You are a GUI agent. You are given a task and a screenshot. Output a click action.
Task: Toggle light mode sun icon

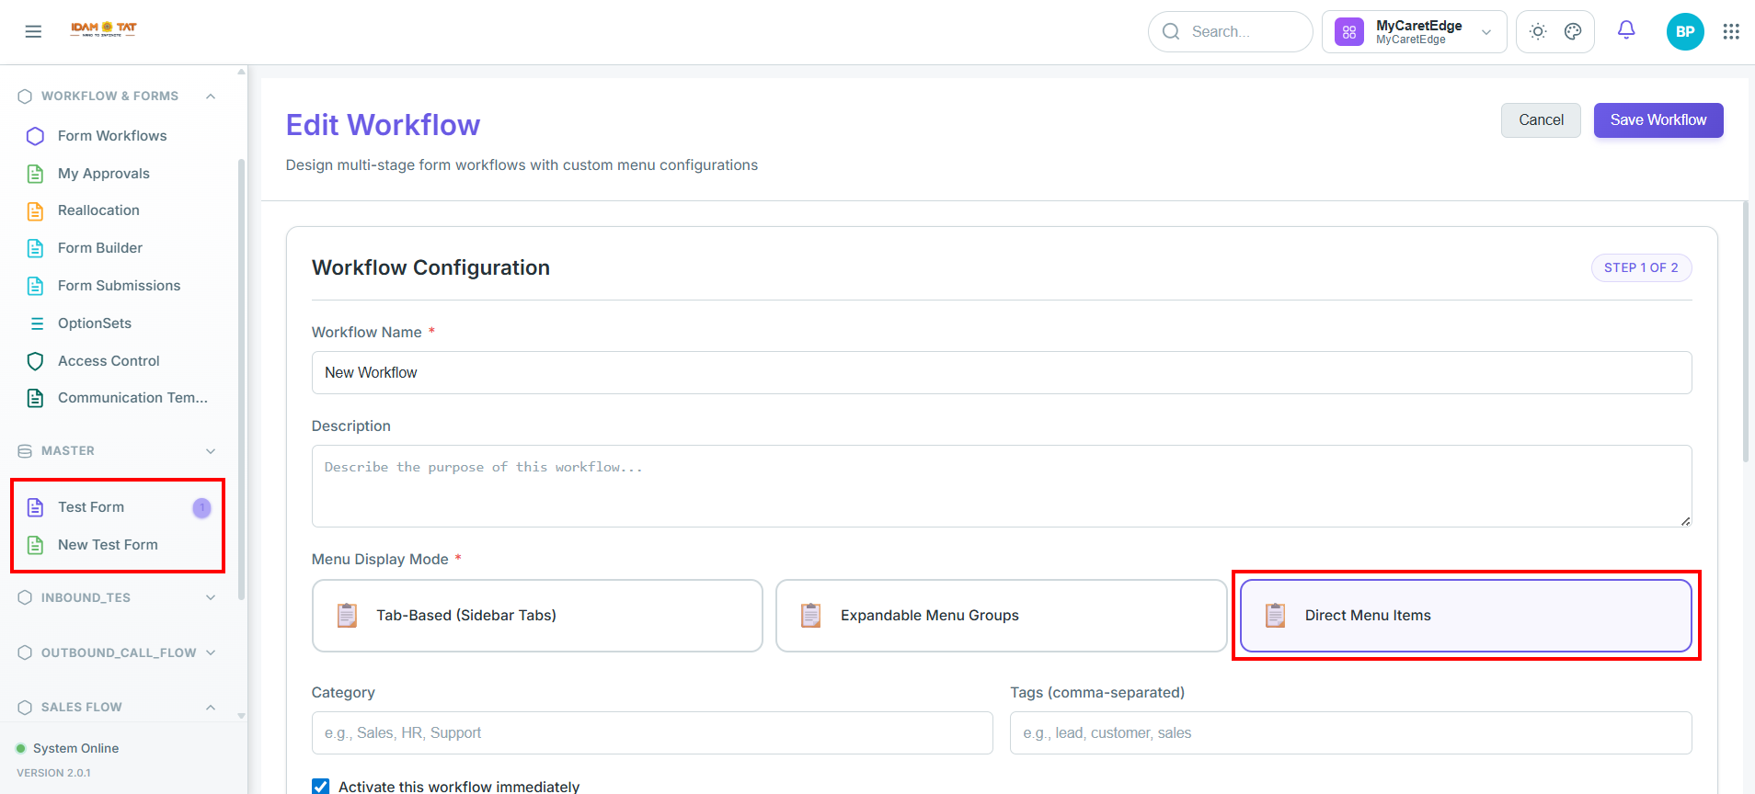coord(1538,31)
